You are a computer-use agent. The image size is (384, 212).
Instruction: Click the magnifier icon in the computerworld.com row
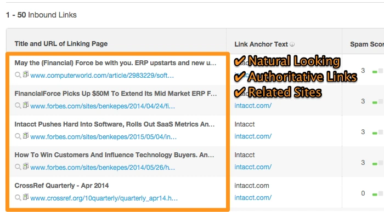pos(18,75)
